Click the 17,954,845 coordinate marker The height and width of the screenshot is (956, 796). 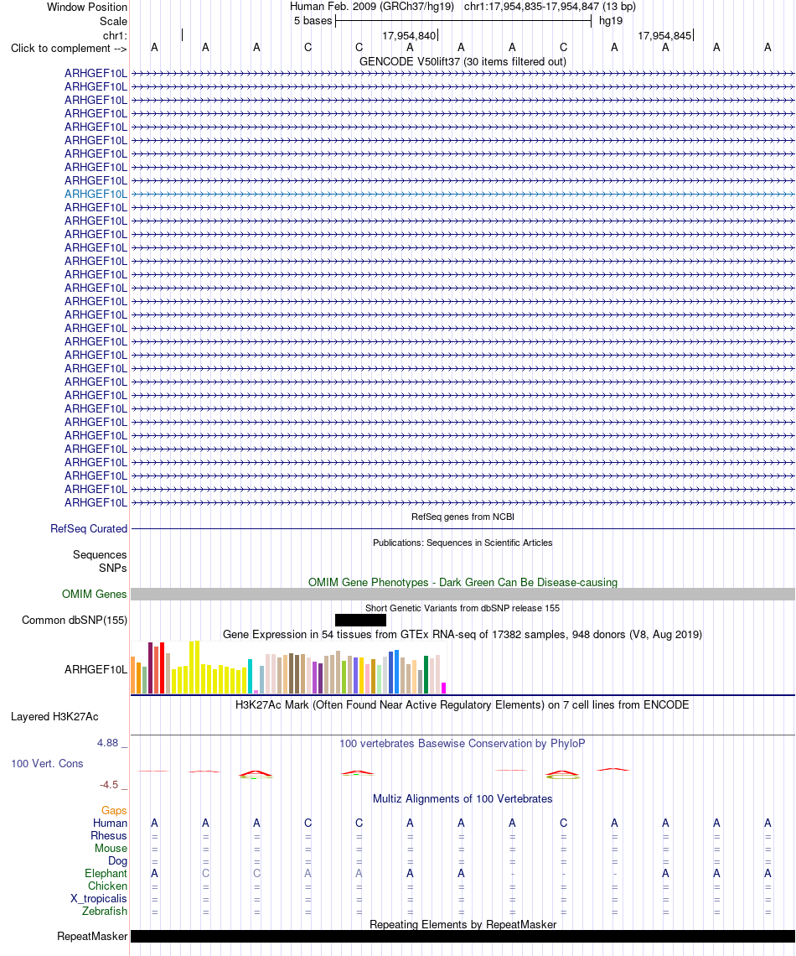(x=664, y=36)
